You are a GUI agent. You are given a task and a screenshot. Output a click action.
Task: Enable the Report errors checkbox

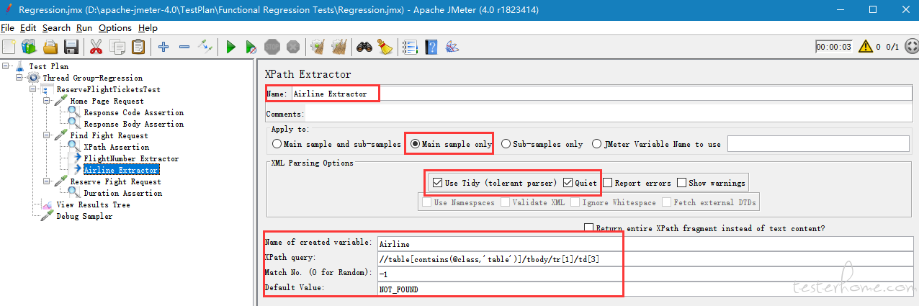point(608,183)
